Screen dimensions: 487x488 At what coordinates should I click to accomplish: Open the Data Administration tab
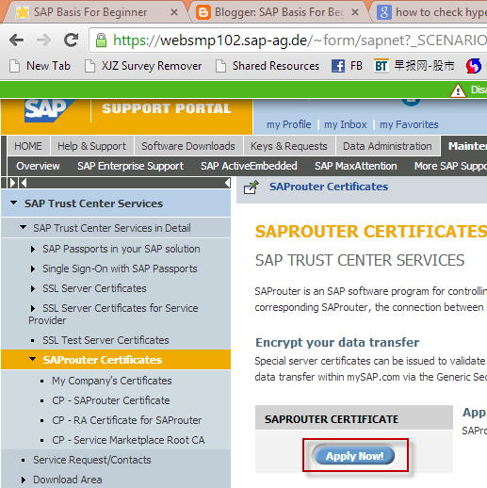coord(387,146)
